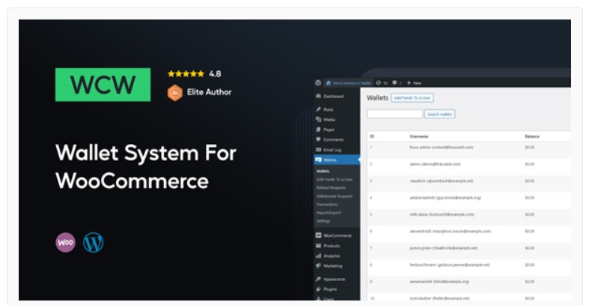Click the five-star rating
Screen dimensions: 601x305
[186, 73]
